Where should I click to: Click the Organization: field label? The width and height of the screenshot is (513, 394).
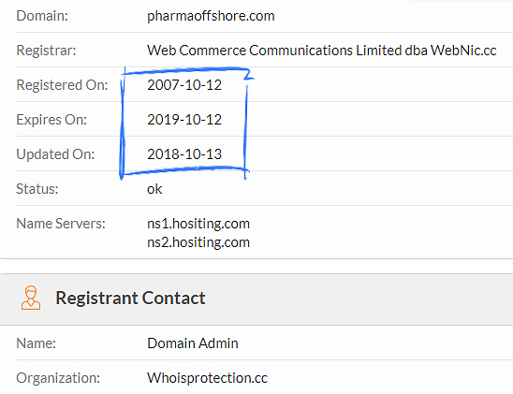(x=58, y=378)
